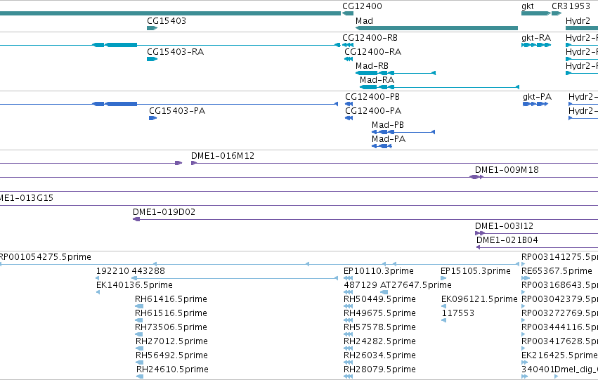
Task: Select the gkt gene label
Action: click(x=528, y=6)
